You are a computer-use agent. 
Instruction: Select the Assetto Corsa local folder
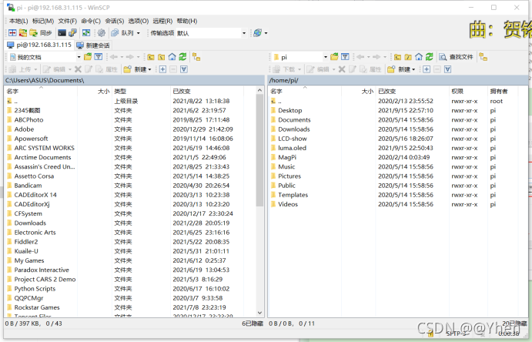pyautogui.click(x=34, y=176)
